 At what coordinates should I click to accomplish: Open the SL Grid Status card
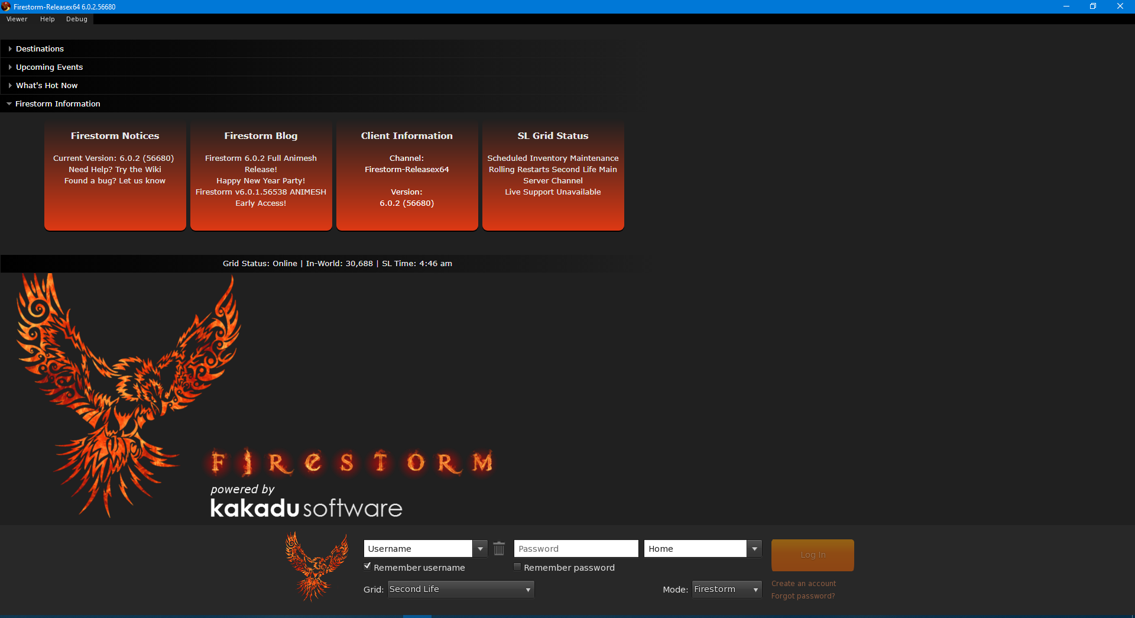[553, 176]
